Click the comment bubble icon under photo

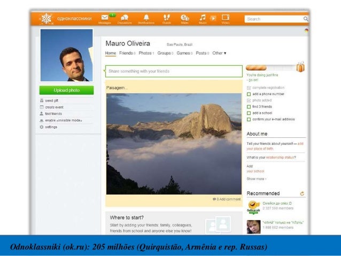[214, 199]
